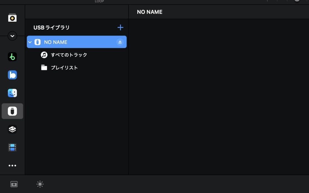
Task: Select the USB drive source icon
Action: (x=12, y=111)
